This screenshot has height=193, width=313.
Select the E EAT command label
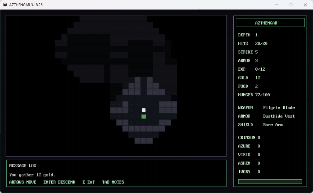pyautogui.click(x=89, y=182)
